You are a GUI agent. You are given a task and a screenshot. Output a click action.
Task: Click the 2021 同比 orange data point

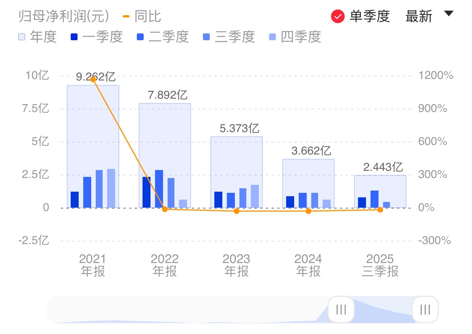(93, 79)
